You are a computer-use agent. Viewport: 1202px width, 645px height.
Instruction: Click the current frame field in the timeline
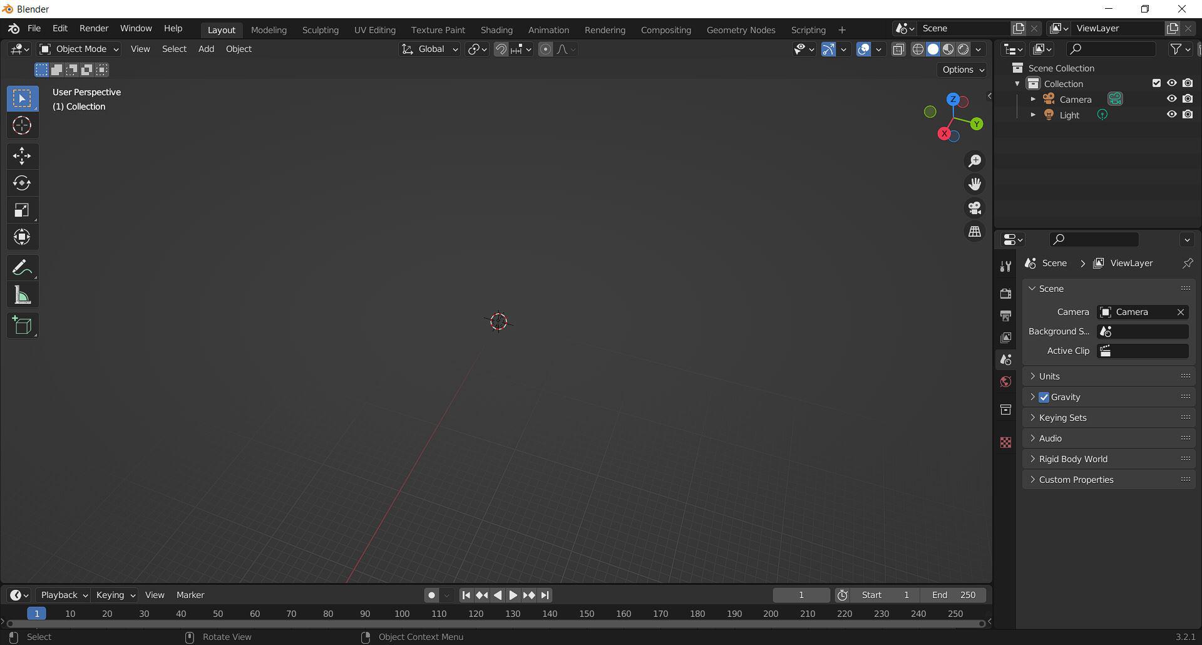801,595
